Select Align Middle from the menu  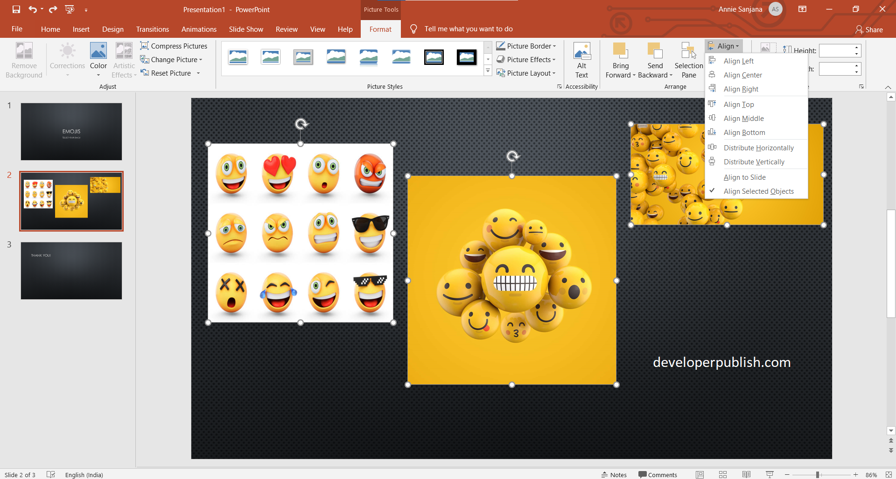point(743,118)
